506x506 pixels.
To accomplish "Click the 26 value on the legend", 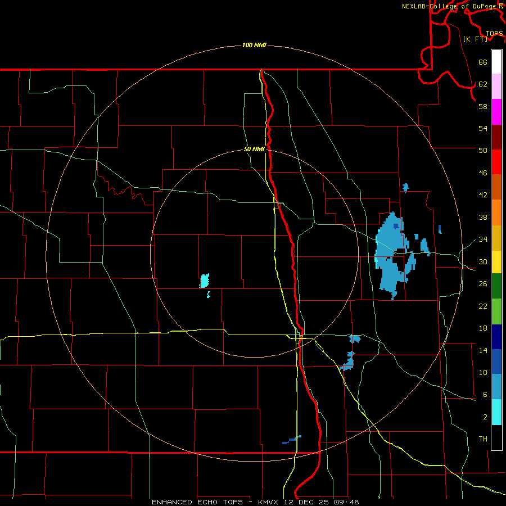I will [x=483, y=284].
